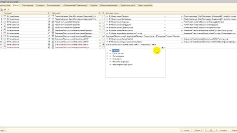Pick ИдентификаторСтроки in field dropdown list
The width and height of the screenshot is (237, 133).
point(122,65)
